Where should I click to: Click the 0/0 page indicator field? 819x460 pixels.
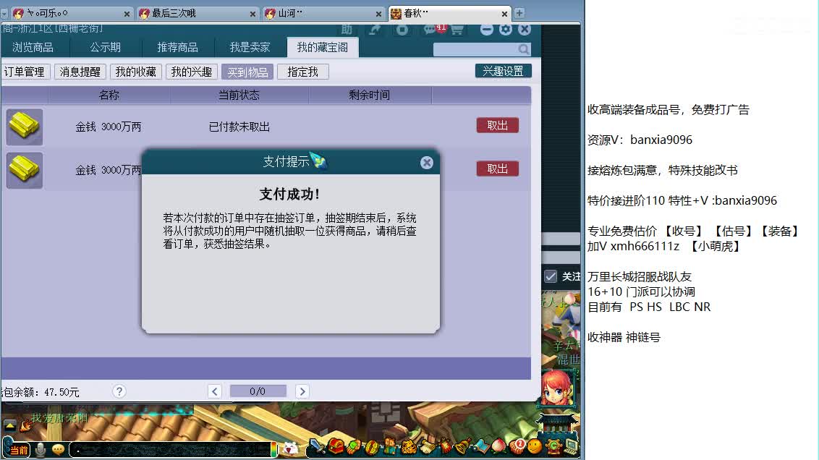(258, 391)
